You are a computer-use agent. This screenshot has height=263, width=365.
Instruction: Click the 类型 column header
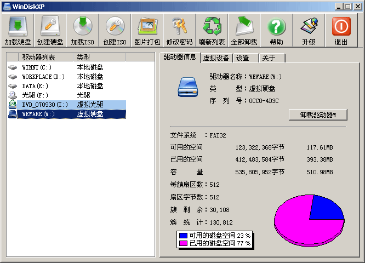(99, 57)
